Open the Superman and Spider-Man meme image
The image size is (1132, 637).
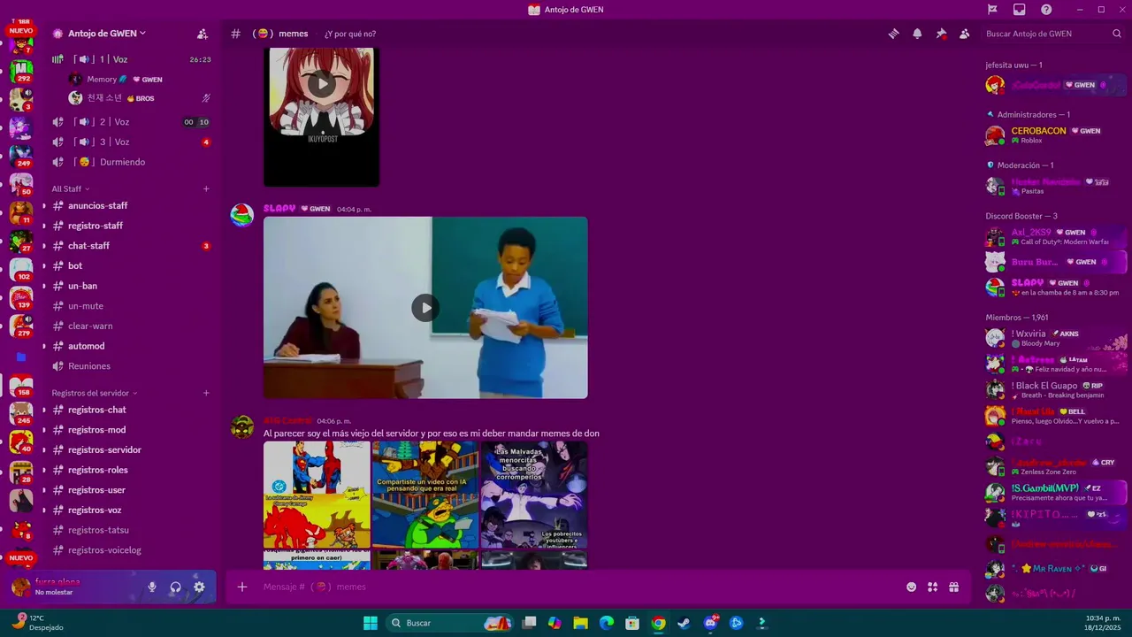pyautogui.click(x=317, y=495)
